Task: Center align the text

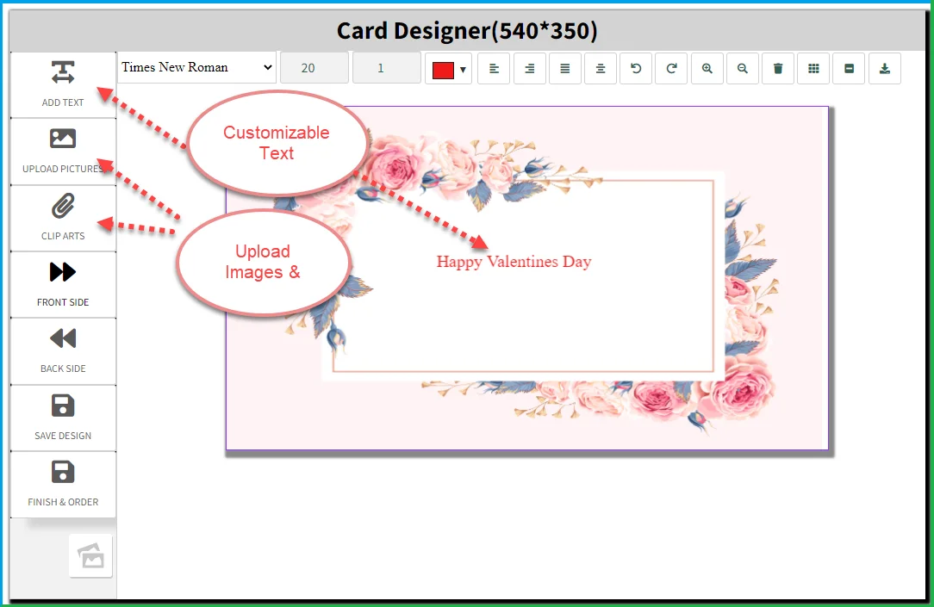Action: (601, 68)
